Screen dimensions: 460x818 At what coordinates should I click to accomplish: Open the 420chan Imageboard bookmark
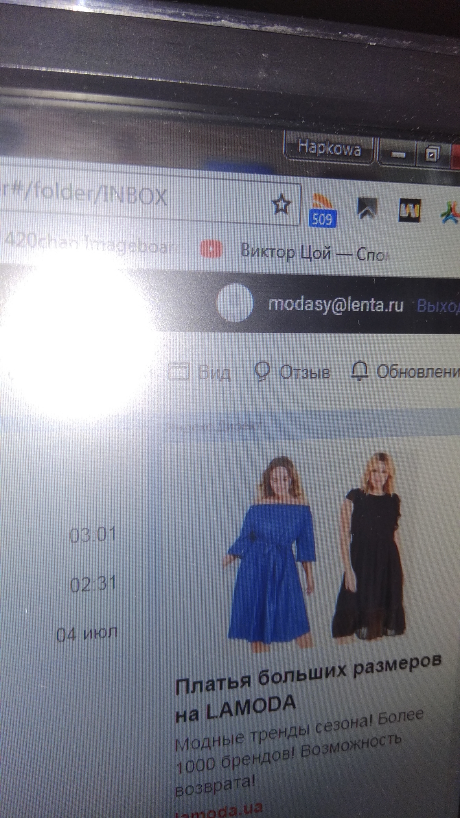[x=92, y=244]
